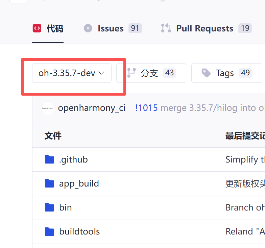265x248 pixels.
Task: Click the Issues count badge 91
Action: (x=135, y=28)
